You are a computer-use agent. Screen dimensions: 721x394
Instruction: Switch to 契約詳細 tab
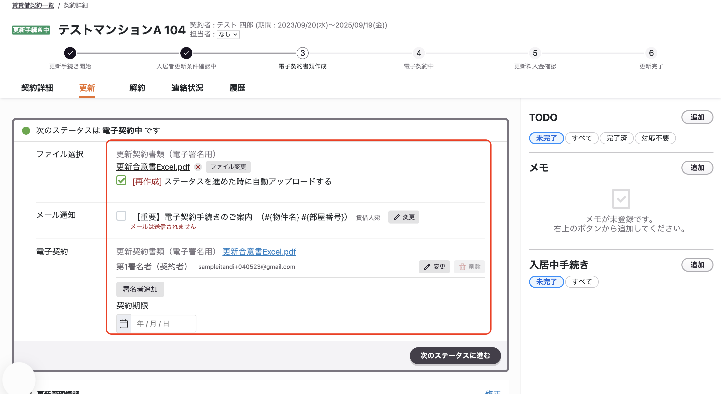tap(37, 88)
